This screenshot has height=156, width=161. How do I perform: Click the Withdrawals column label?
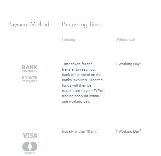click(126, 40)
